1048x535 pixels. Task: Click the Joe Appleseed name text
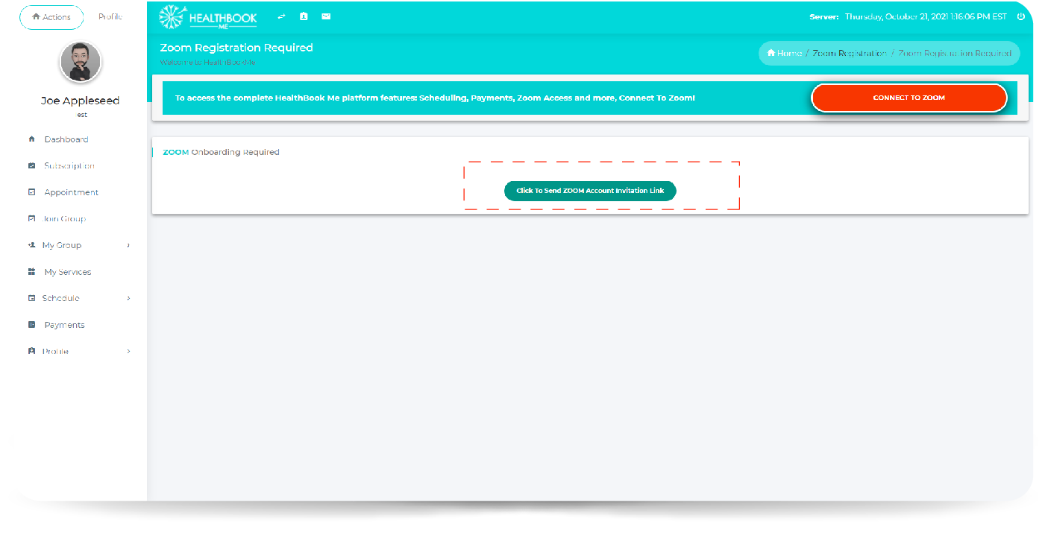click(81, 101)
